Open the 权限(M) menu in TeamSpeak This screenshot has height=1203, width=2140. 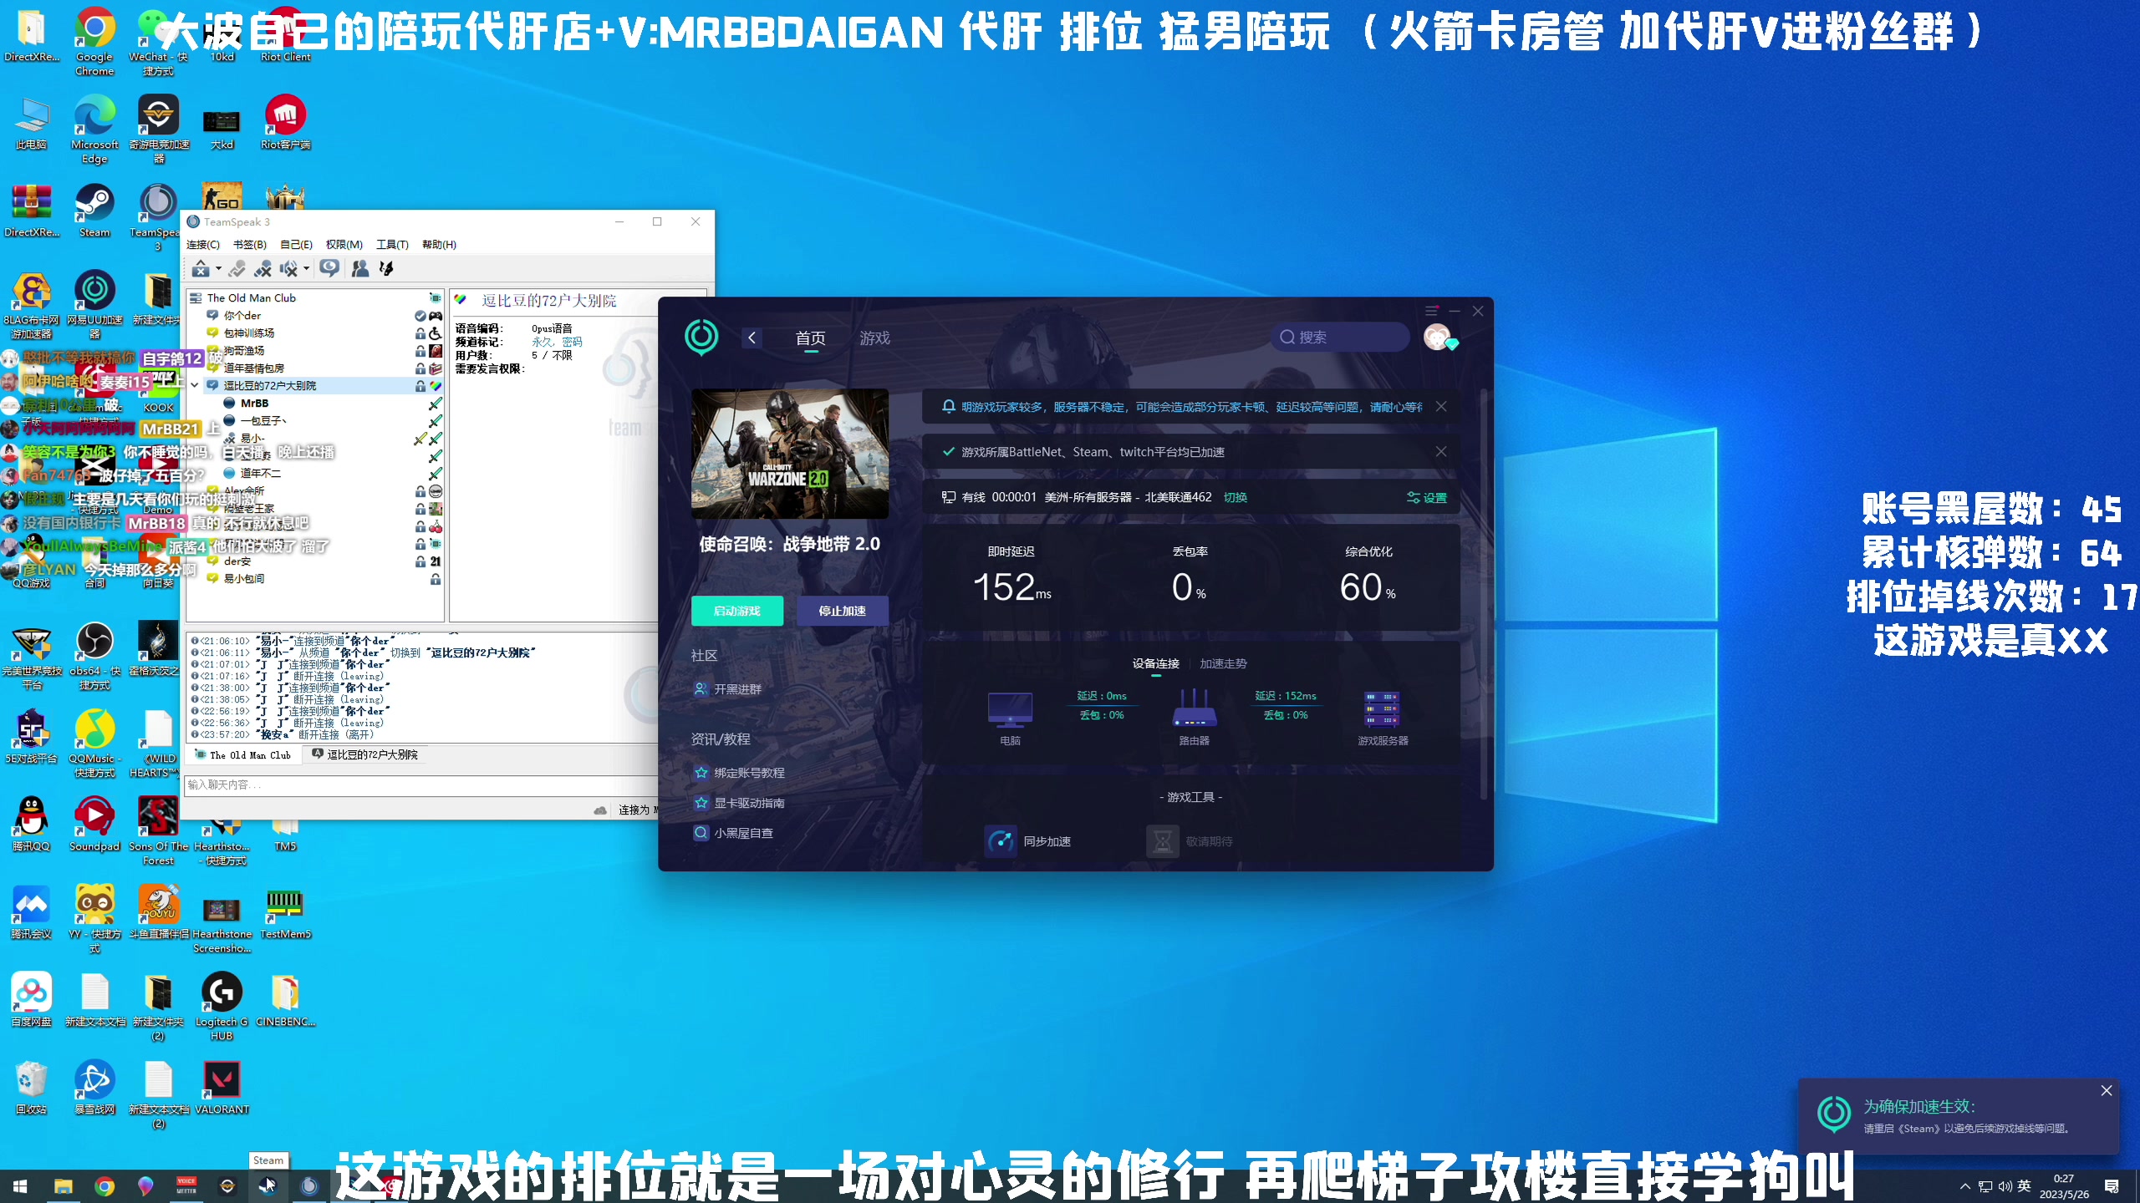click(344, 245)
